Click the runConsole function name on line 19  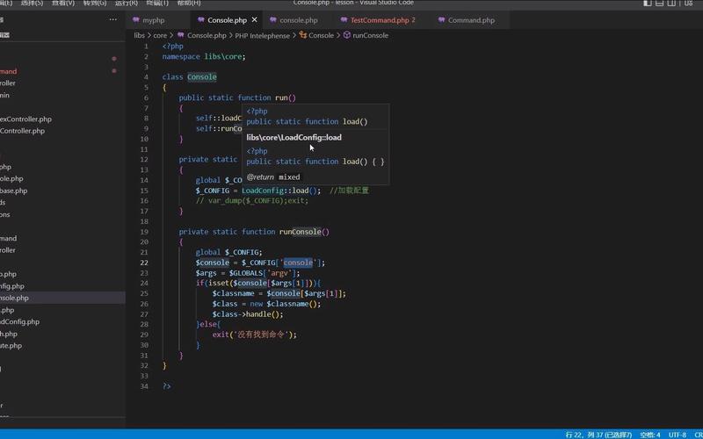[300, 232]
